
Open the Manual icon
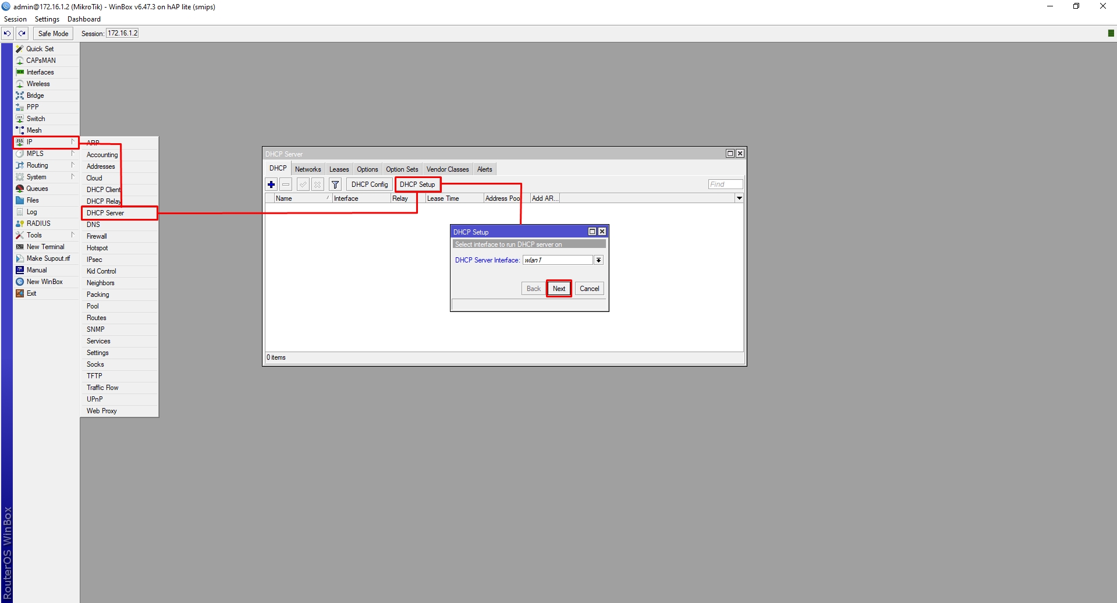coord(20,270)
